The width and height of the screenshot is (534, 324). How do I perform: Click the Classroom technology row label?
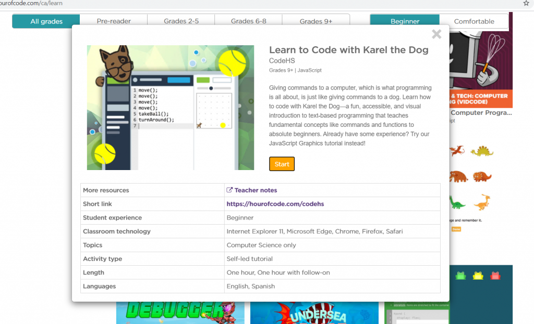[x=117, y=231]
